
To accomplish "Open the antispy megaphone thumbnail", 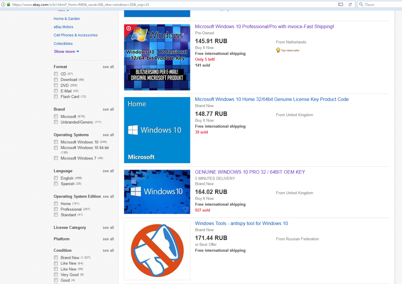I will tap(157, 251).
